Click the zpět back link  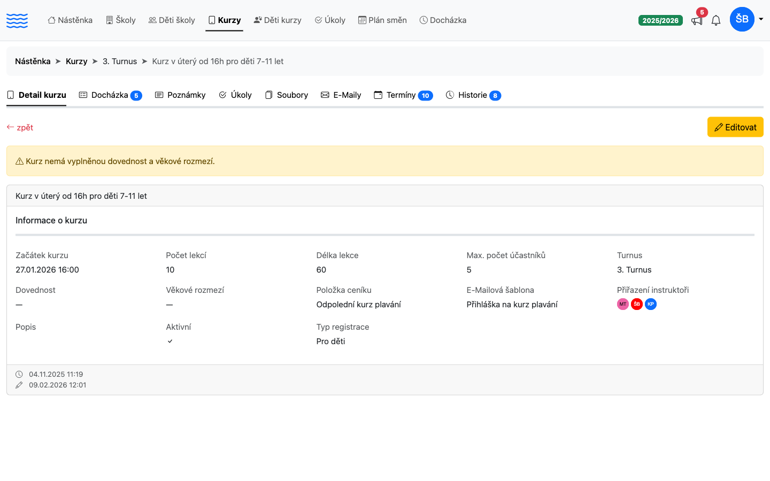[20, 127]
